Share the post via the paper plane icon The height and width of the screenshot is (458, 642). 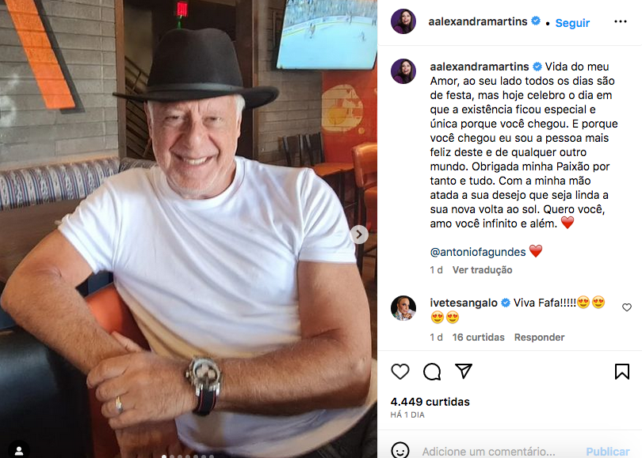tap(464, 371)
